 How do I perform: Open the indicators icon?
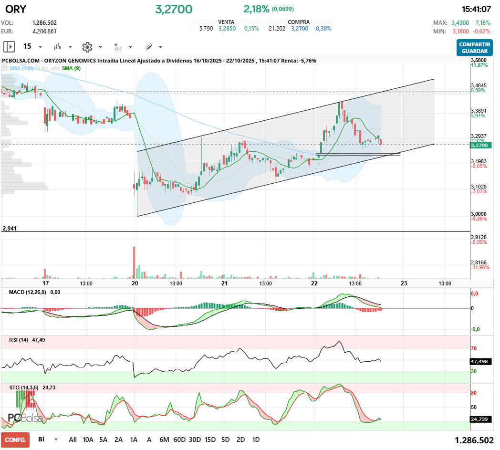pyautogui.click(x=118, y=47)
